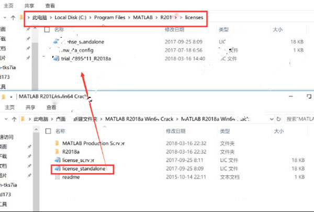Toggle select-all checkbox in licenses window
Image resolution: width=314 pixels, height=212 pixels.
tap(47, 30)
